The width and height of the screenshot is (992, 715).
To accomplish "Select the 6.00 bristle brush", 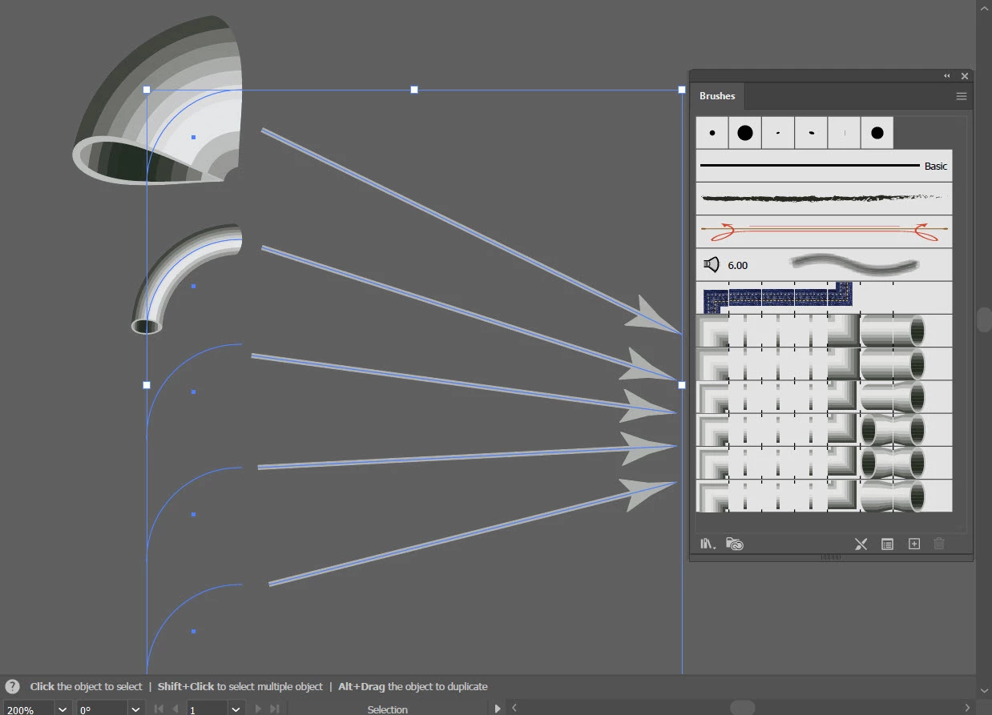I will [824, 264].
